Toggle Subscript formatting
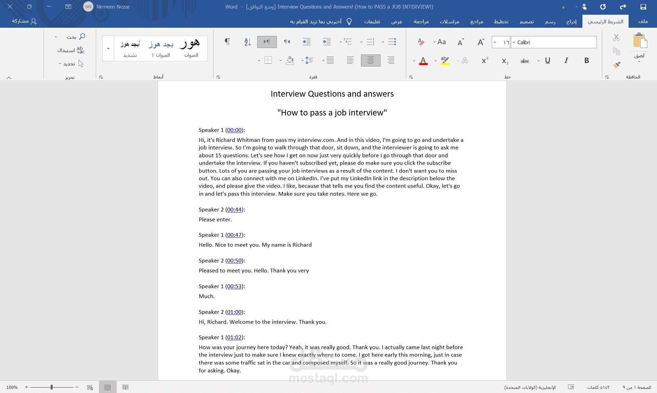 [505, 61]
